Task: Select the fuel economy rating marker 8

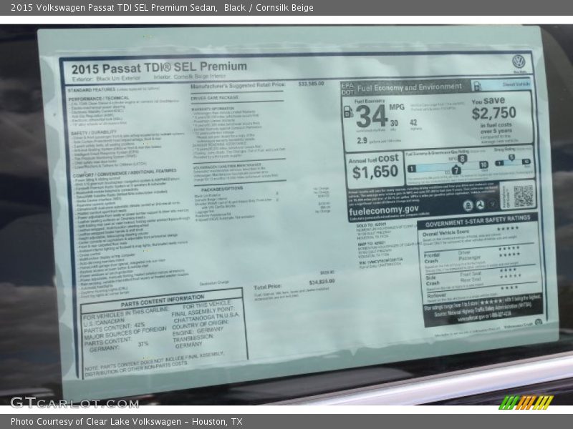Action: [x=462, y=159]
